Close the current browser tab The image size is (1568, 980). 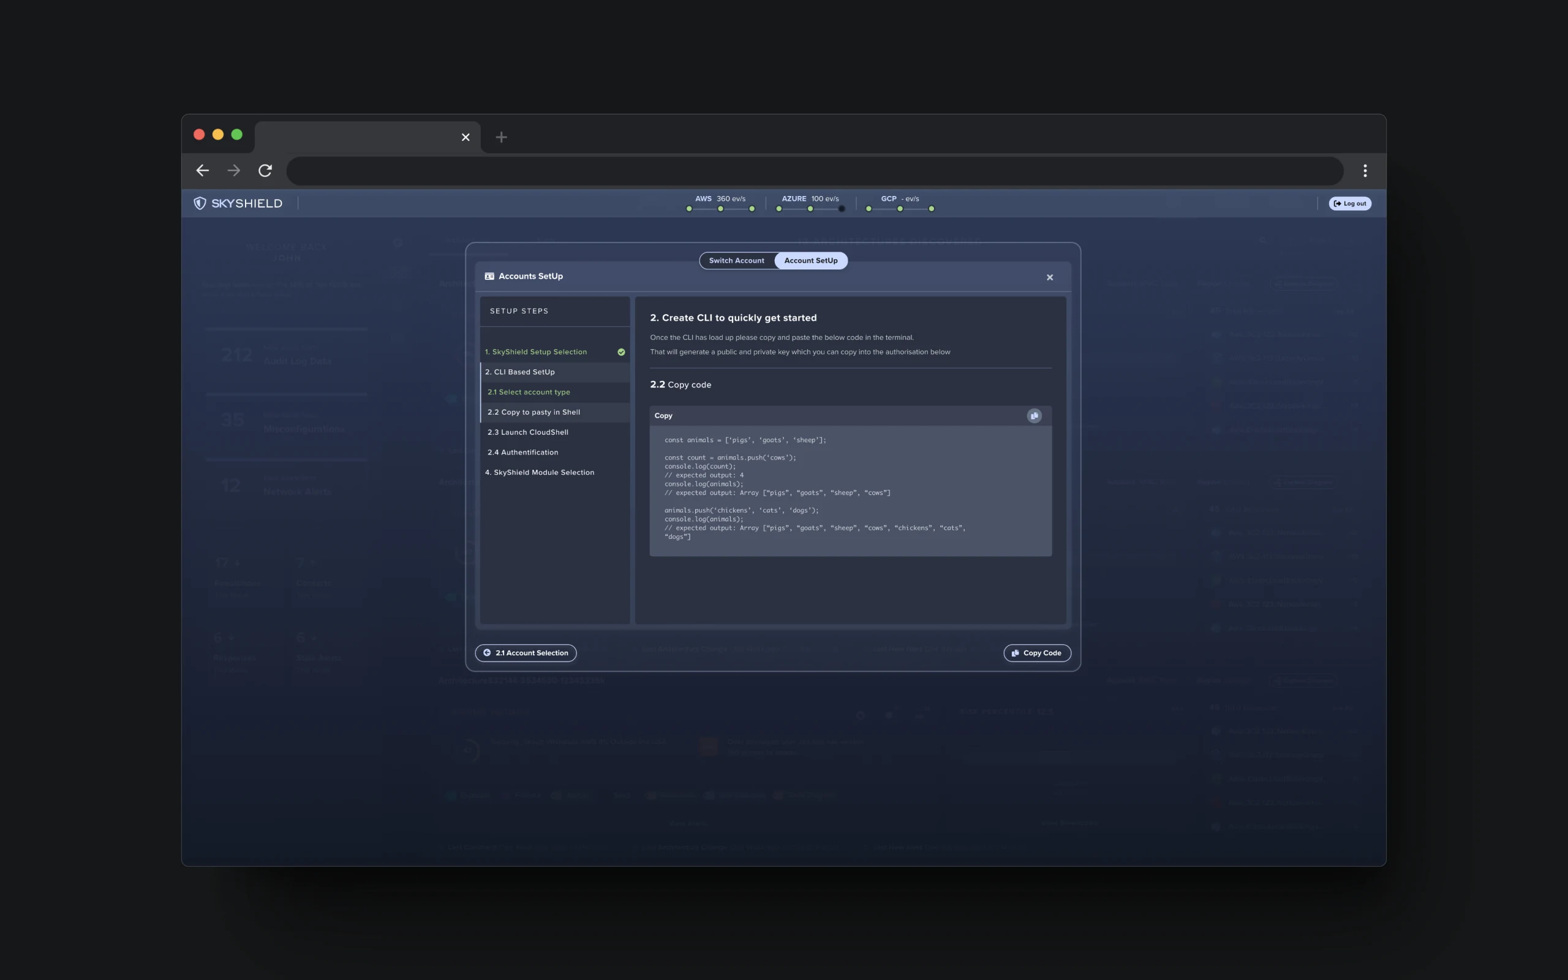(466, 137)
